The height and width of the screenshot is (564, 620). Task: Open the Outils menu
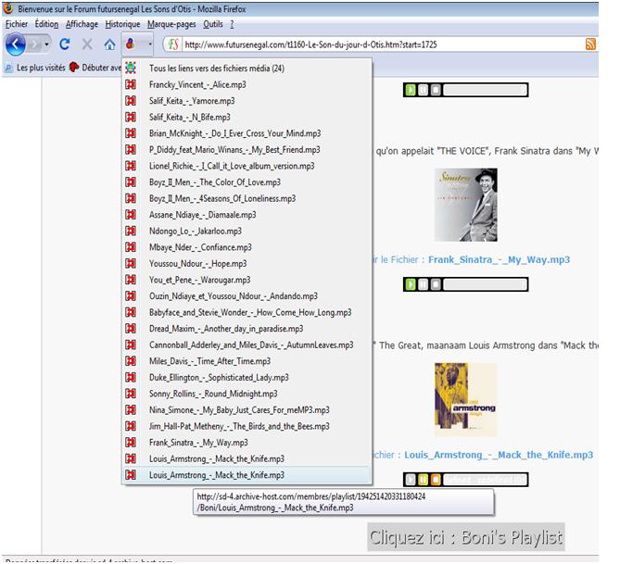pos(213,24)
